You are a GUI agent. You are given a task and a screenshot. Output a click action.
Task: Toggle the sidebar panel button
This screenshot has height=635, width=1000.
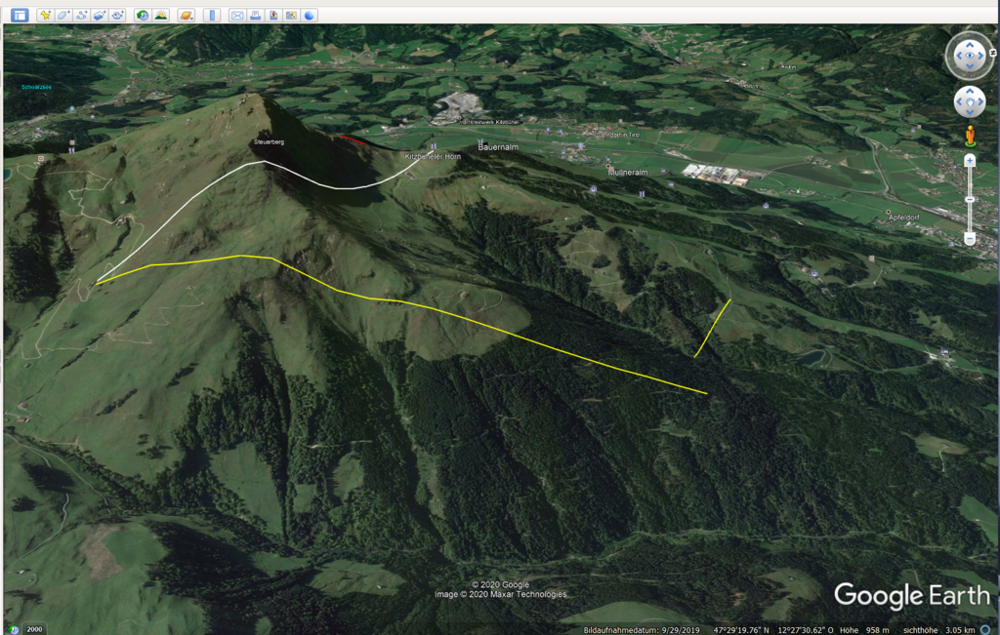click(x=20, y=16)
